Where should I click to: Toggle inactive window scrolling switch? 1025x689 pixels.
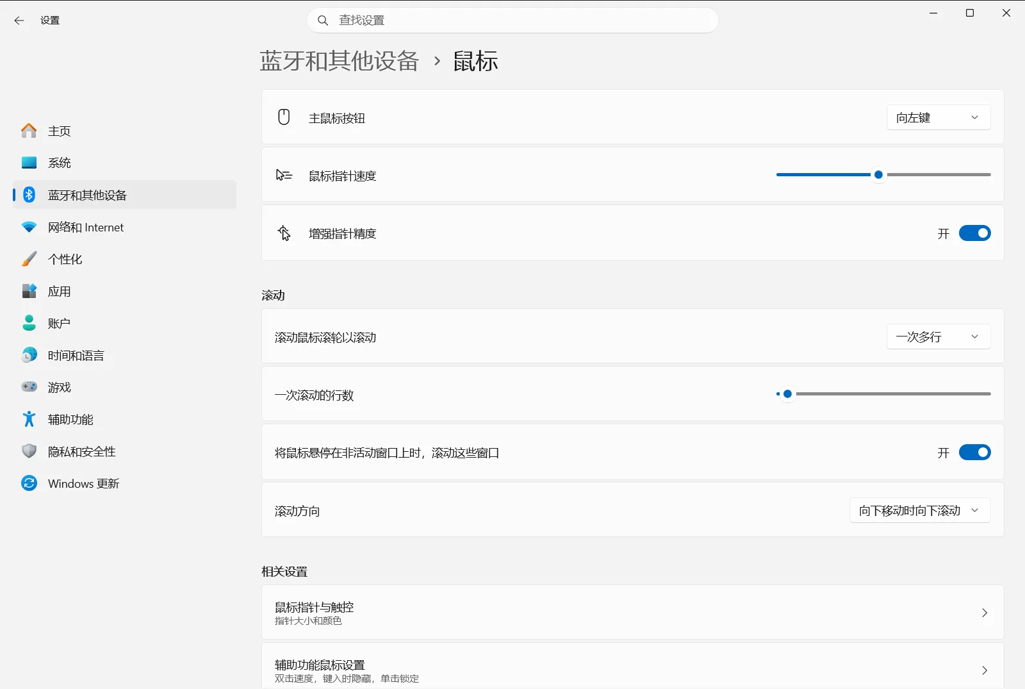(975, 452)
